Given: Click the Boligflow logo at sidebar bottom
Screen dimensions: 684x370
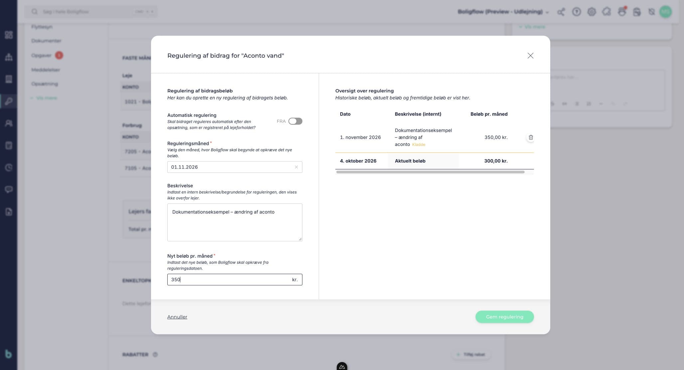Looking at the screenshot, I should tap(8, 354).
